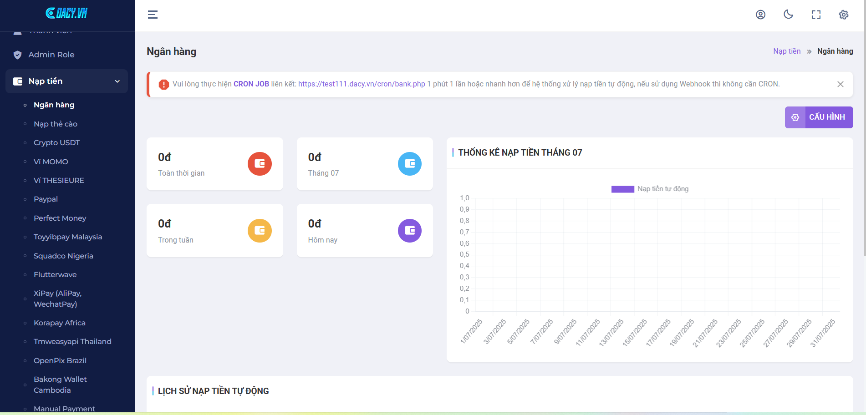Open Admin Role in sidebar
Viewport: 866px width, 415px height.
pyautogui.click(x=51, y=55)
